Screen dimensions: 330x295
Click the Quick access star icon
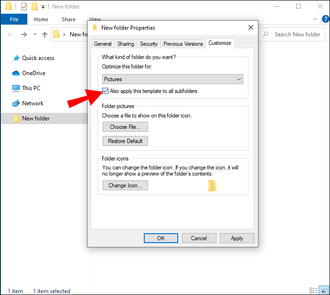[16, 58]
